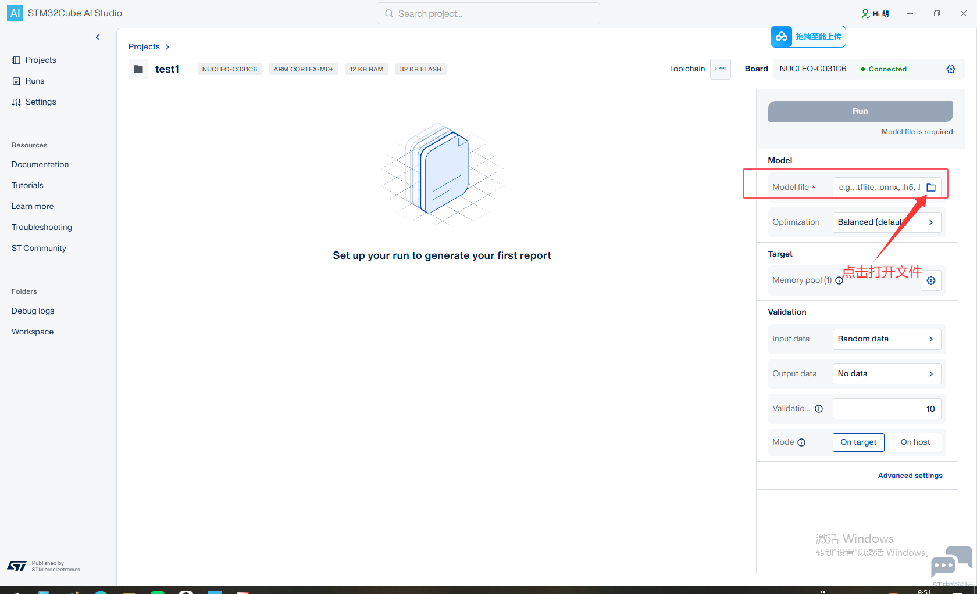Visit the ST Community link
Image resolution: width=977 pixels, height=594 pixels.
39,249
